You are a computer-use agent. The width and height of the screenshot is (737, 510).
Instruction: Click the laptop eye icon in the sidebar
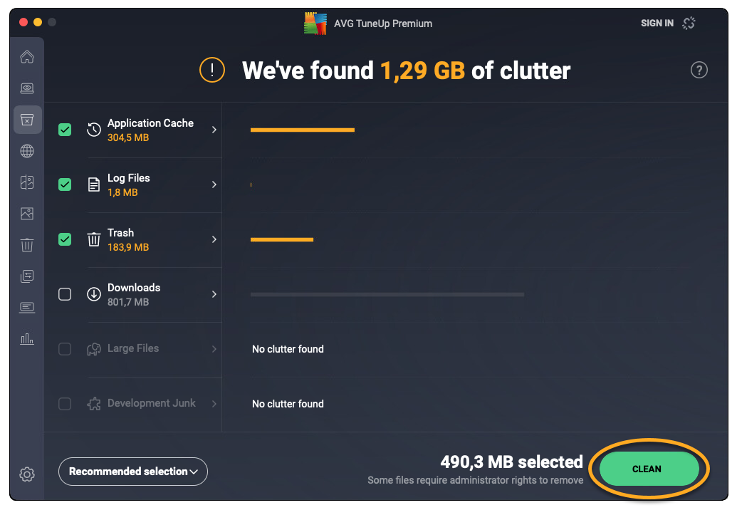(x=27, y=88)
